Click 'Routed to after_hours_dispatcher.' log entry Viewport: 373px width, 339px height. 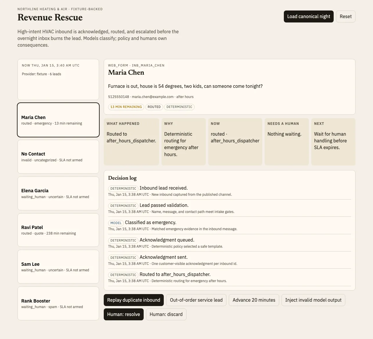point(230,277)
